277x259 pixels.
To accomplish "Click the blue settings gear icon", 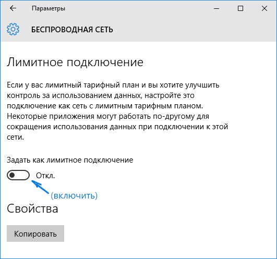I will click(x=13, y=29).
